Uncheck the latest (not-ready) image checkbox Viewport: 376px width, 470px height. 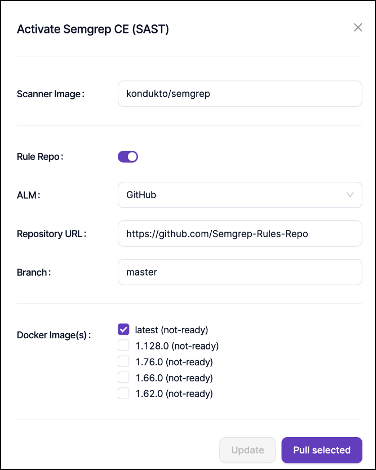[x=124, y=330]
